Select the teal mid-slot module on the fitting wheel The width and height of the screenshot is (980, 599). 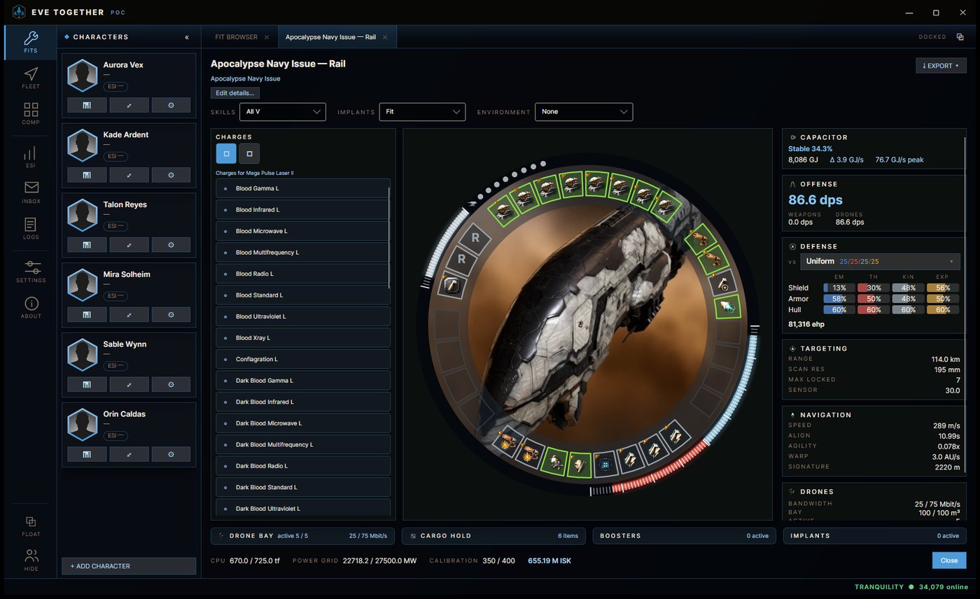coord(727,307)
